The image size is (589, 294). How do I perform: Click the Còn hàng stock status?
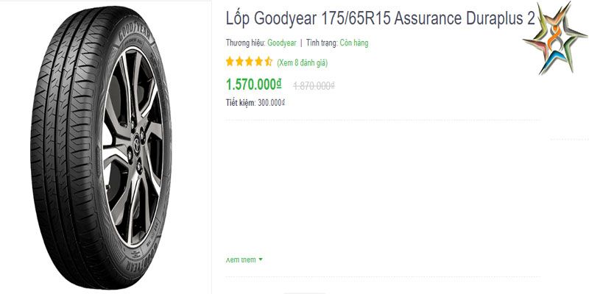pos(354,43)
